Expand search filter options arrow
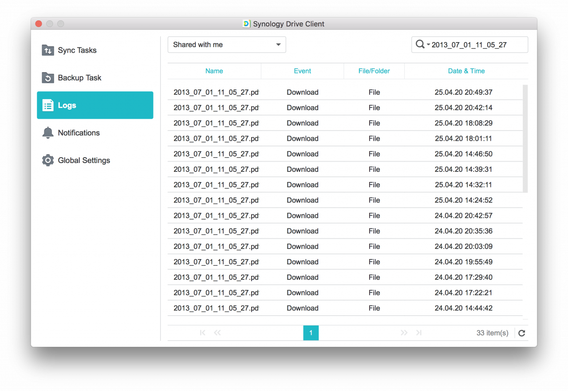 coord(428,45)
